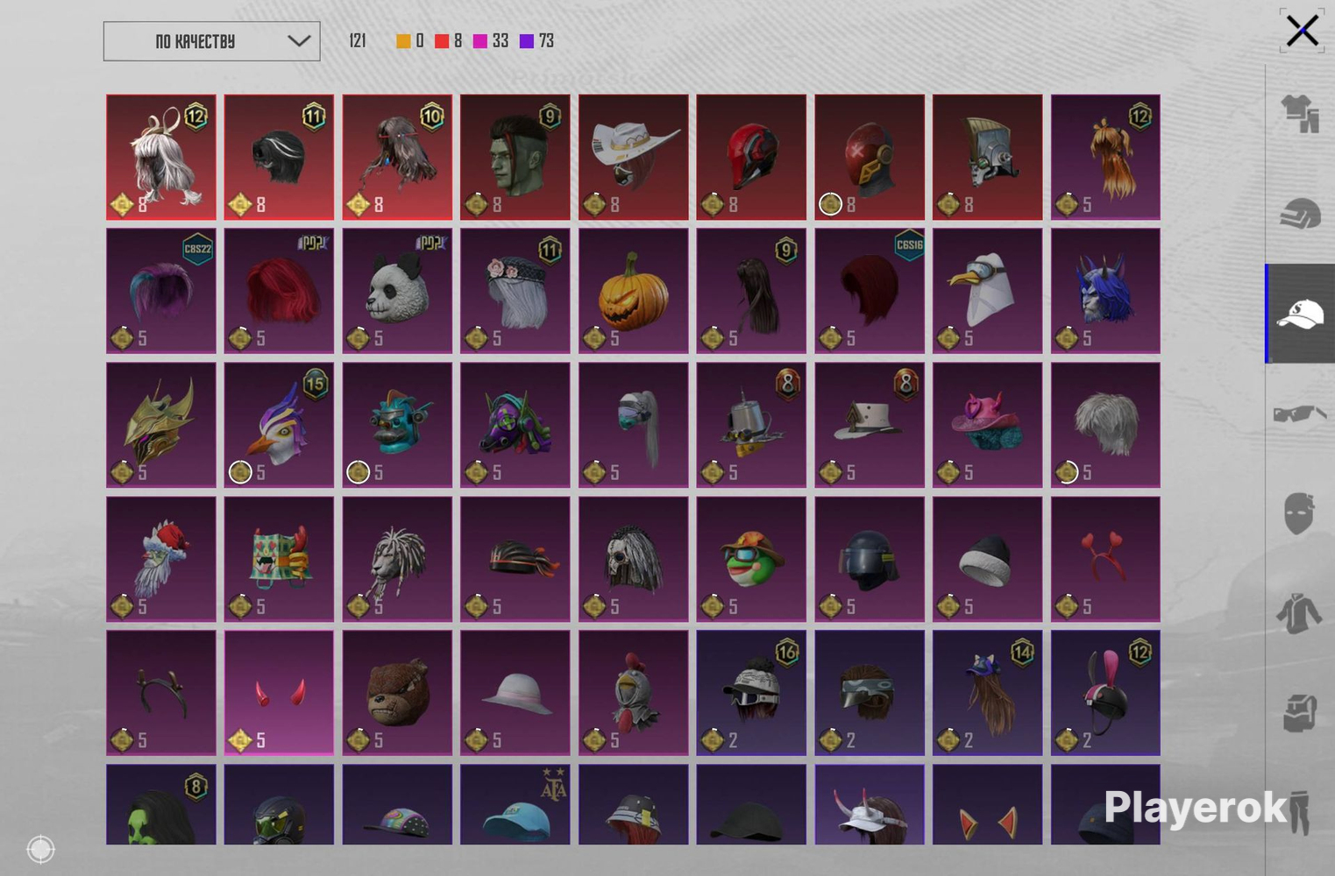Select the purple-blue hair with CBS22 badge
1335x876 pixels.
(x=161, y=291)
